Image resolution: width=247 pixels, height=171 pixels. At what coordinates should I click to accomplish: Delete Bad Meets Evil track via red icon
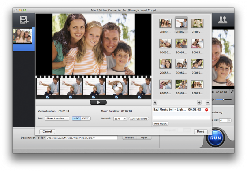206,110
